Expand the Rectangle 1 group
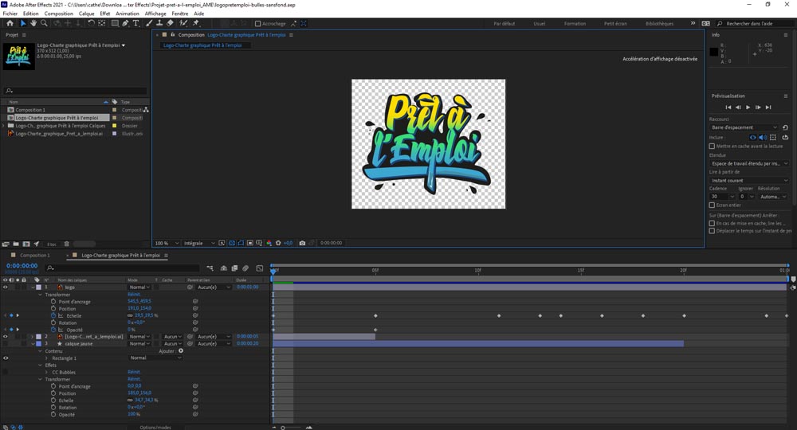Screen dimensions: 797x430 pyautogui.click(x=47, y=358)
